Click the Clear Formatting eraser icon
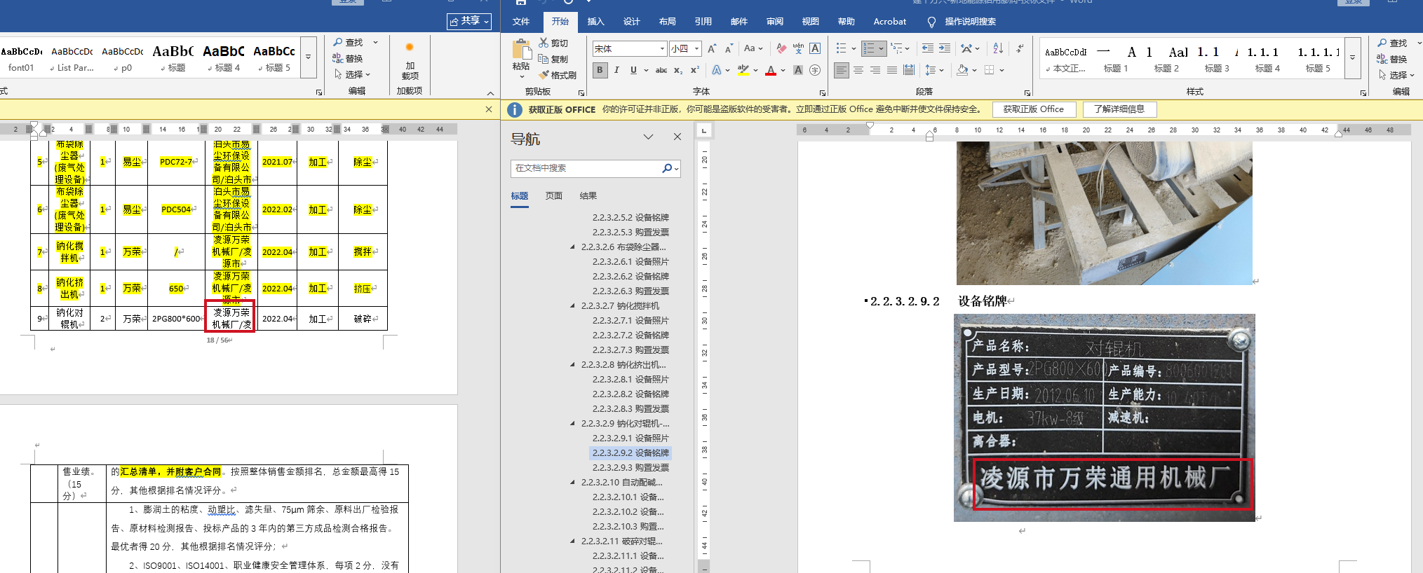The width and height of the screenshot is (1423, 573). 781,48
